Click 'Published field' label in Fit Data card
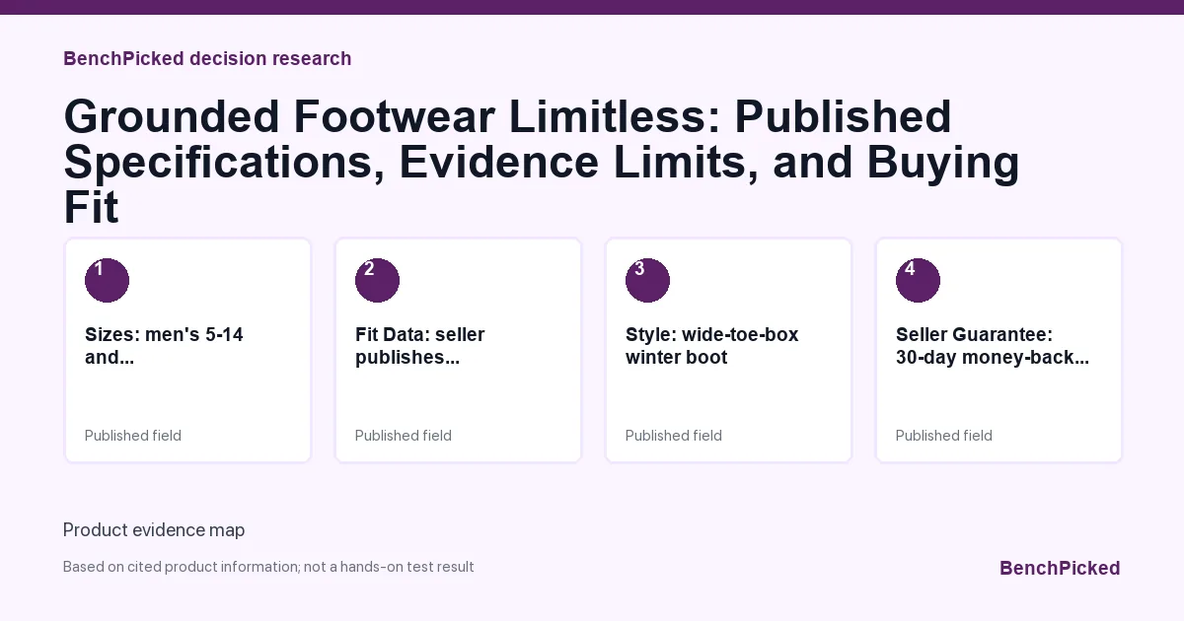 404,436
